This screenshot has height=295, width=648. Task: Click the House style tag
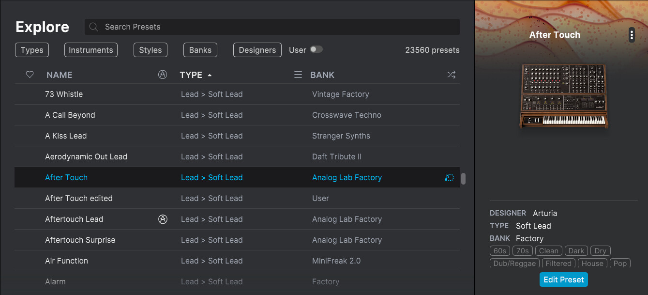point(593,264)
